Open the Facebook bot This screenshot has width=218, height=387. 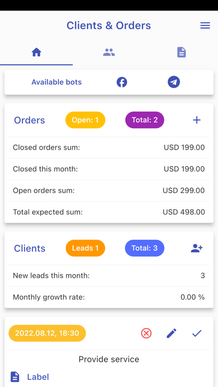click(x=122, y=82)
